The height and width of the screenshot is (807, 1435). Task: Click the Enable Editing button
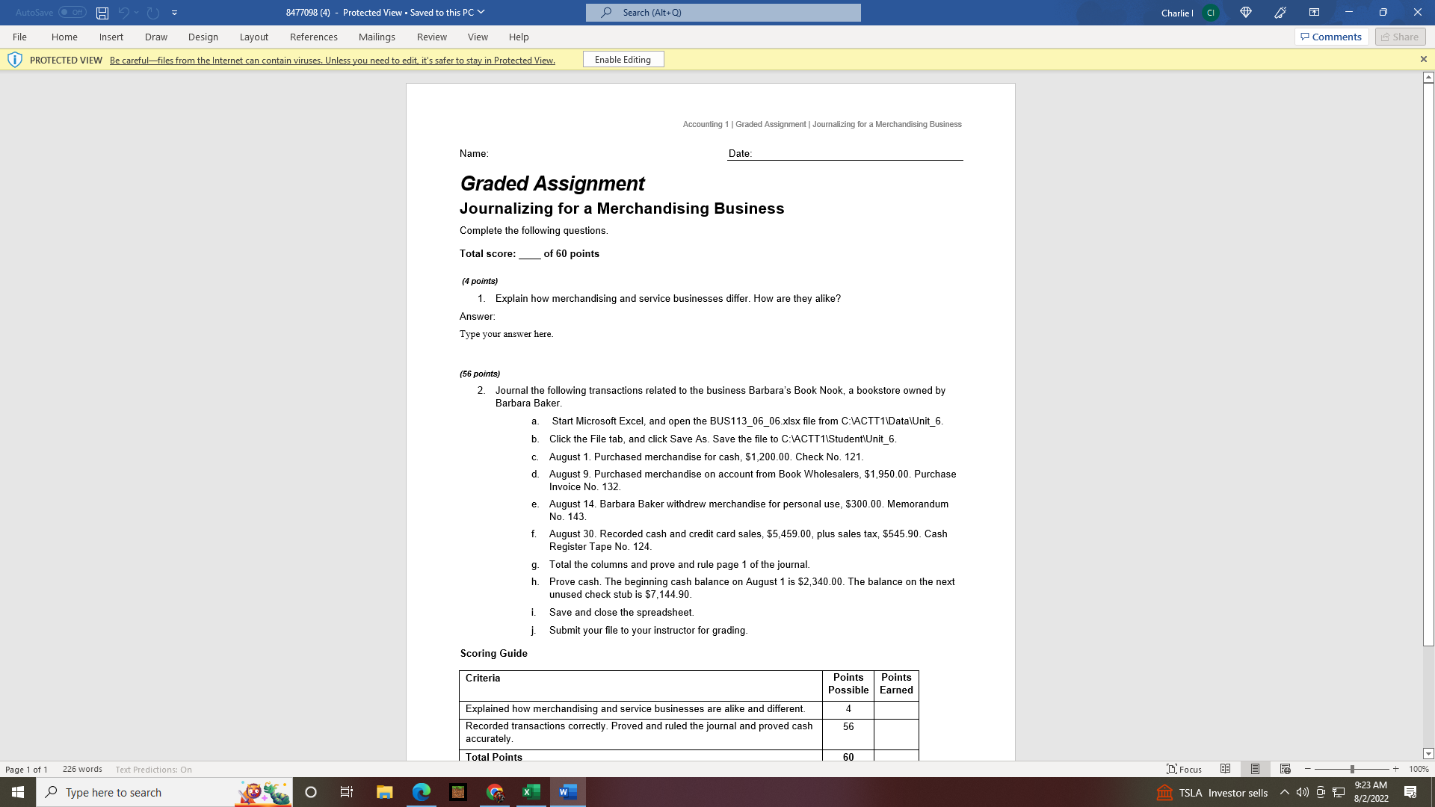[623, 60]
